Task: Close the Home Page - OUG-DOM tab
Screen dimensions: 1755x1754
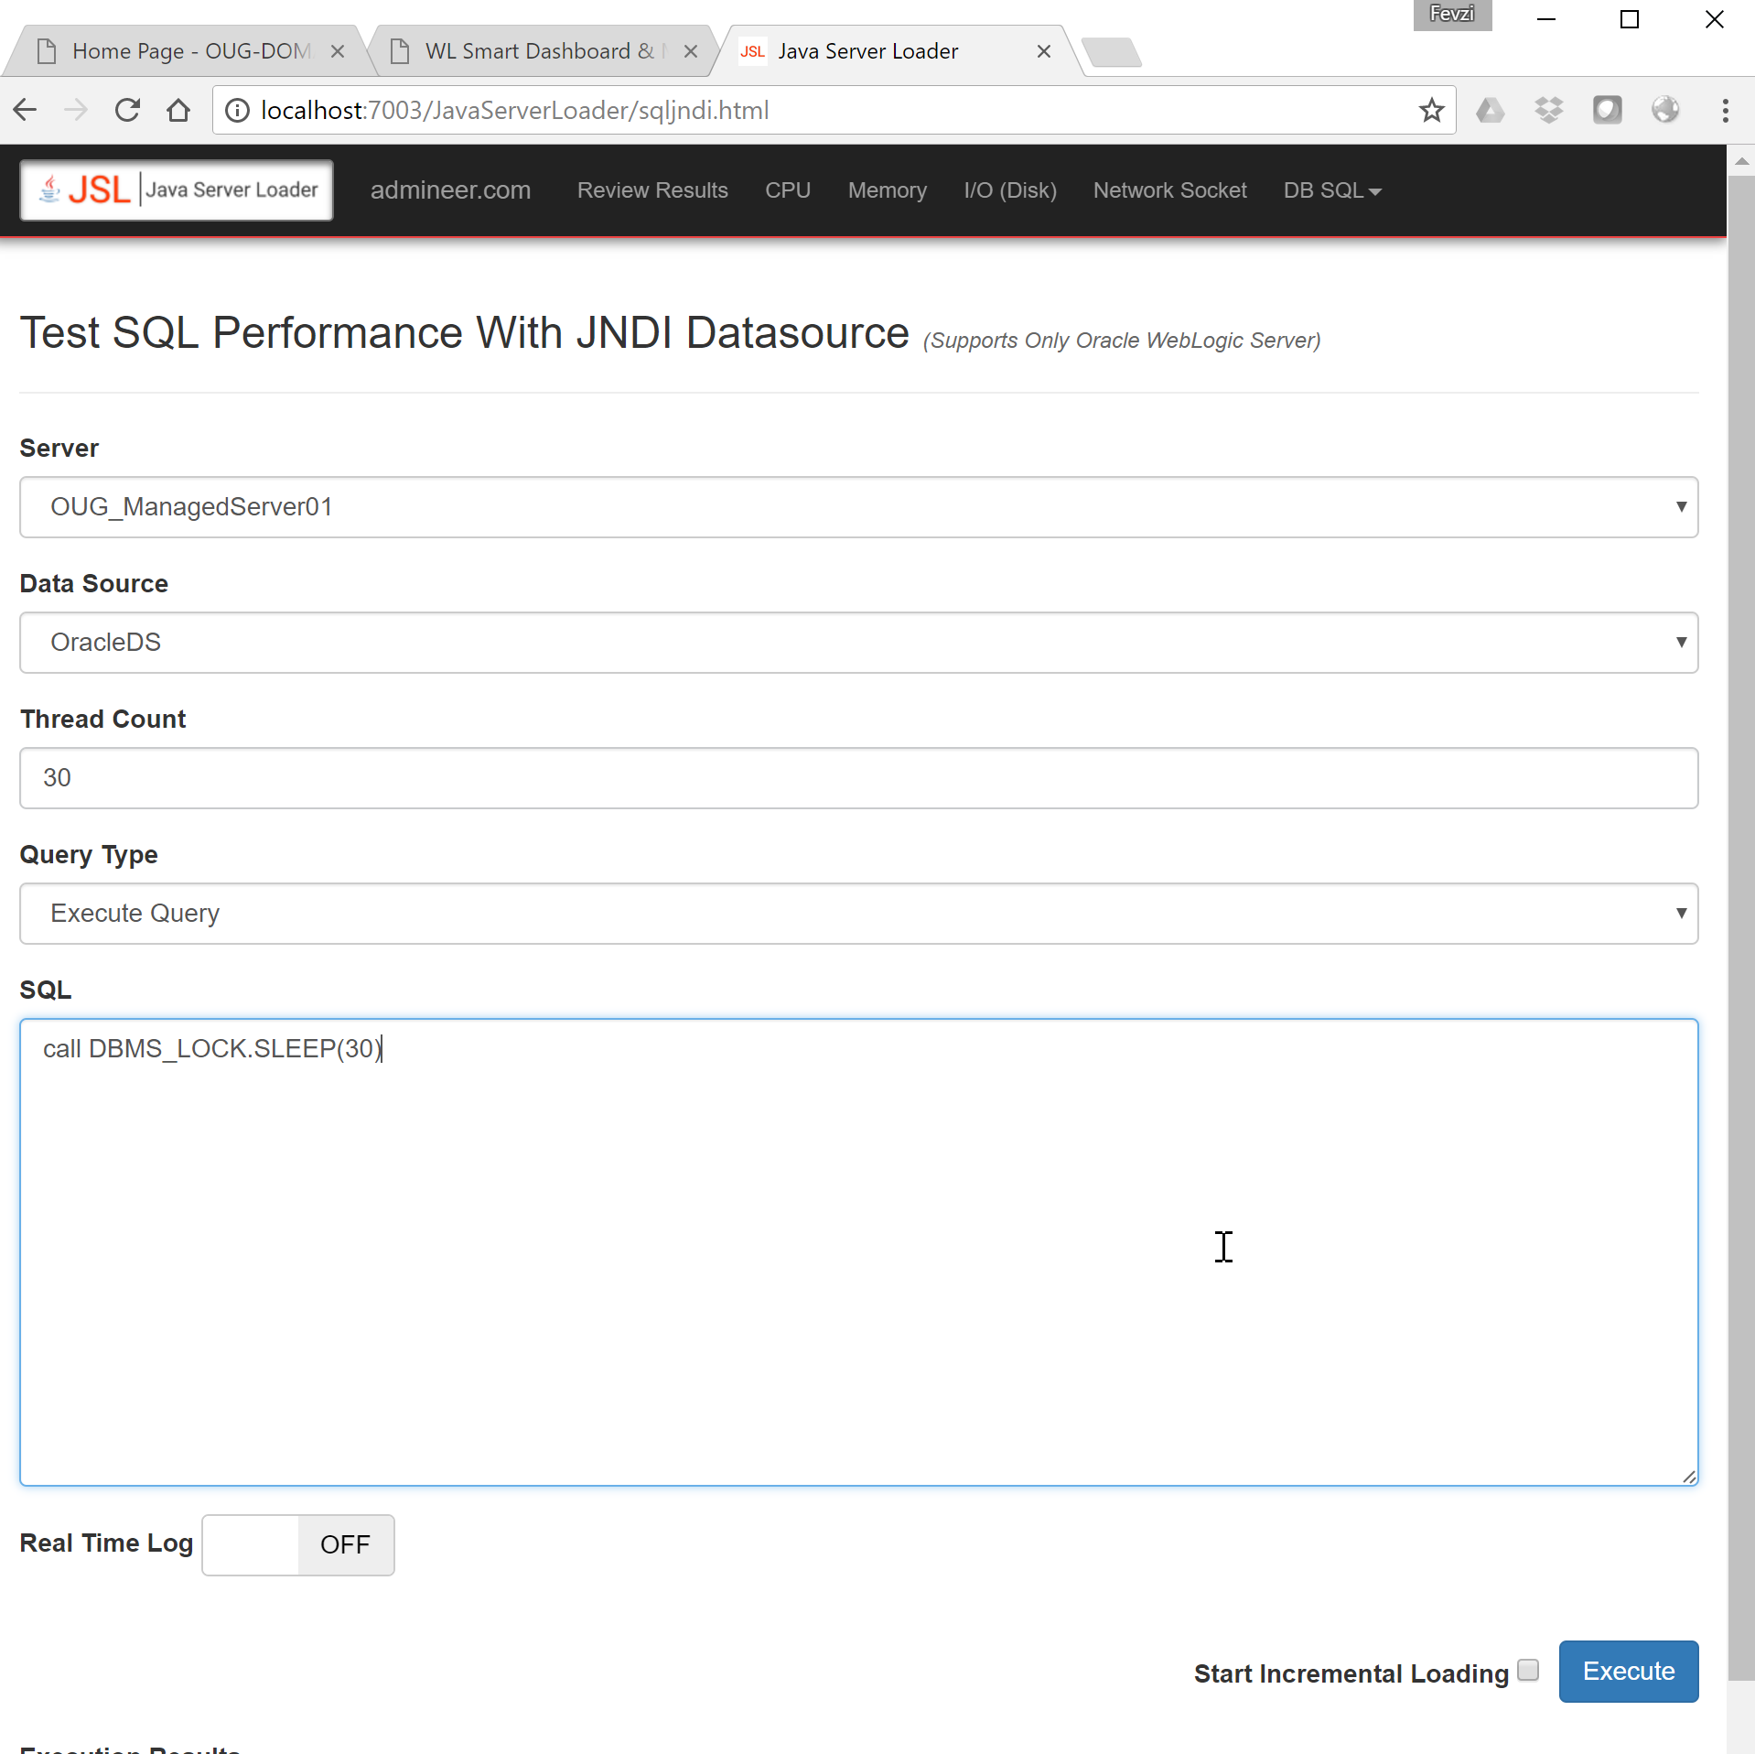Action: [x=338, y=51]
